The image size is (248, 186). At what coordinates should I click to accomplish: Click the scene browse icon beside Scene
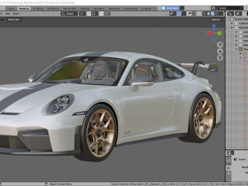[x=214, y=8]
